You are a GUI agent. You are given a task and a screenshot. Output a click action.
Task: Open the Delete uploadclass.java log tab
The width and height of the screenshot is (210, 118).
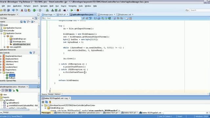90,113
